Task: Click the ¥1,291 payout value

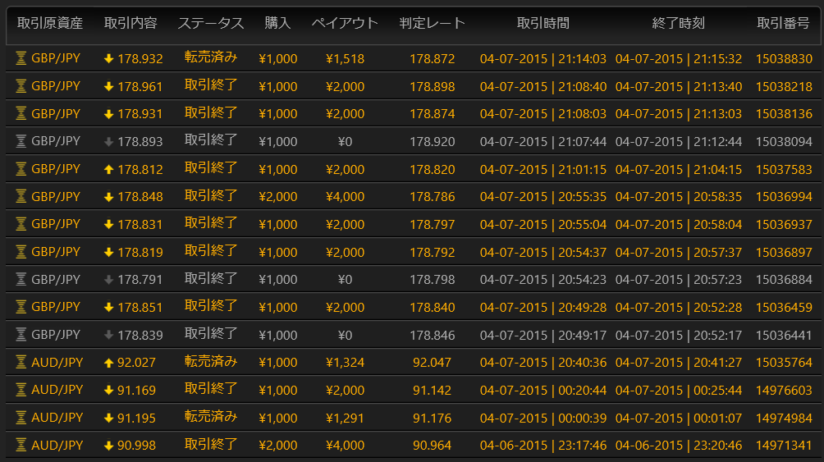Action: click(x=345, y=418)
